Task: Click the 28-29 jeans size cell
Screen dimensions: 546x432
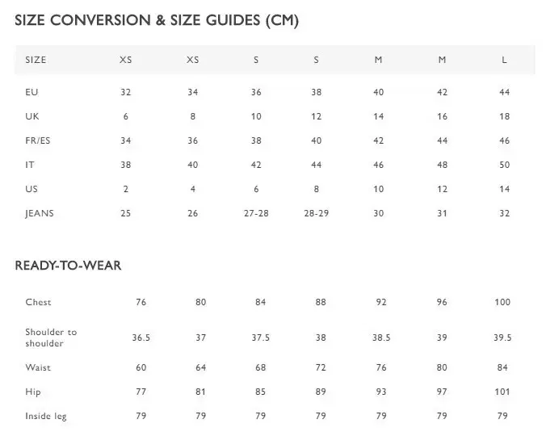Action: (x=316, y=213)
